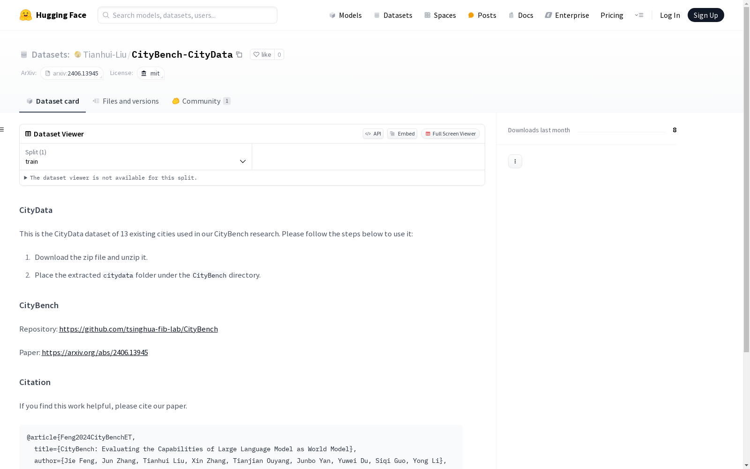Viewport: 750px width, 469px height.
Task: Open the API button in Dataset Viewer
Action: point(373,134)
